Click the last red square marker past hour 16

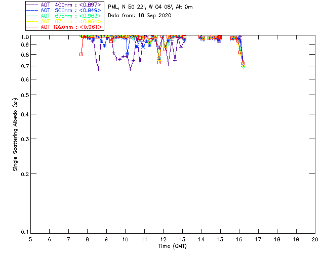(243, 63)
